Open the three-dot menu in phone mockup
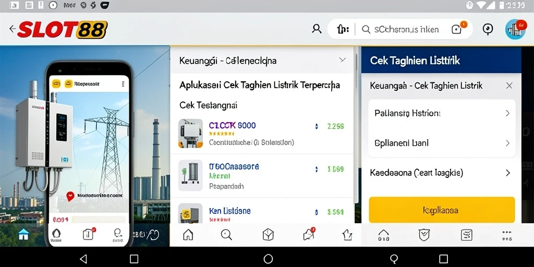Image resolution: width=534 pixels, height=267 pixels. click(x=123, y=83)
